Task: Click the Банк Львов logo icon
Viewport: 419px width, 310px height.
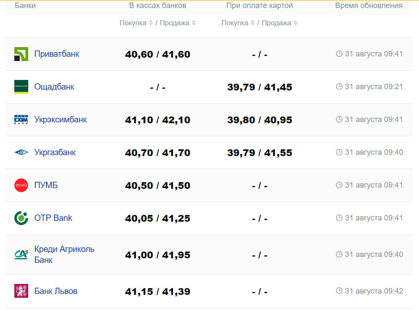Action: pyautogui.click(x=21, y=291)
